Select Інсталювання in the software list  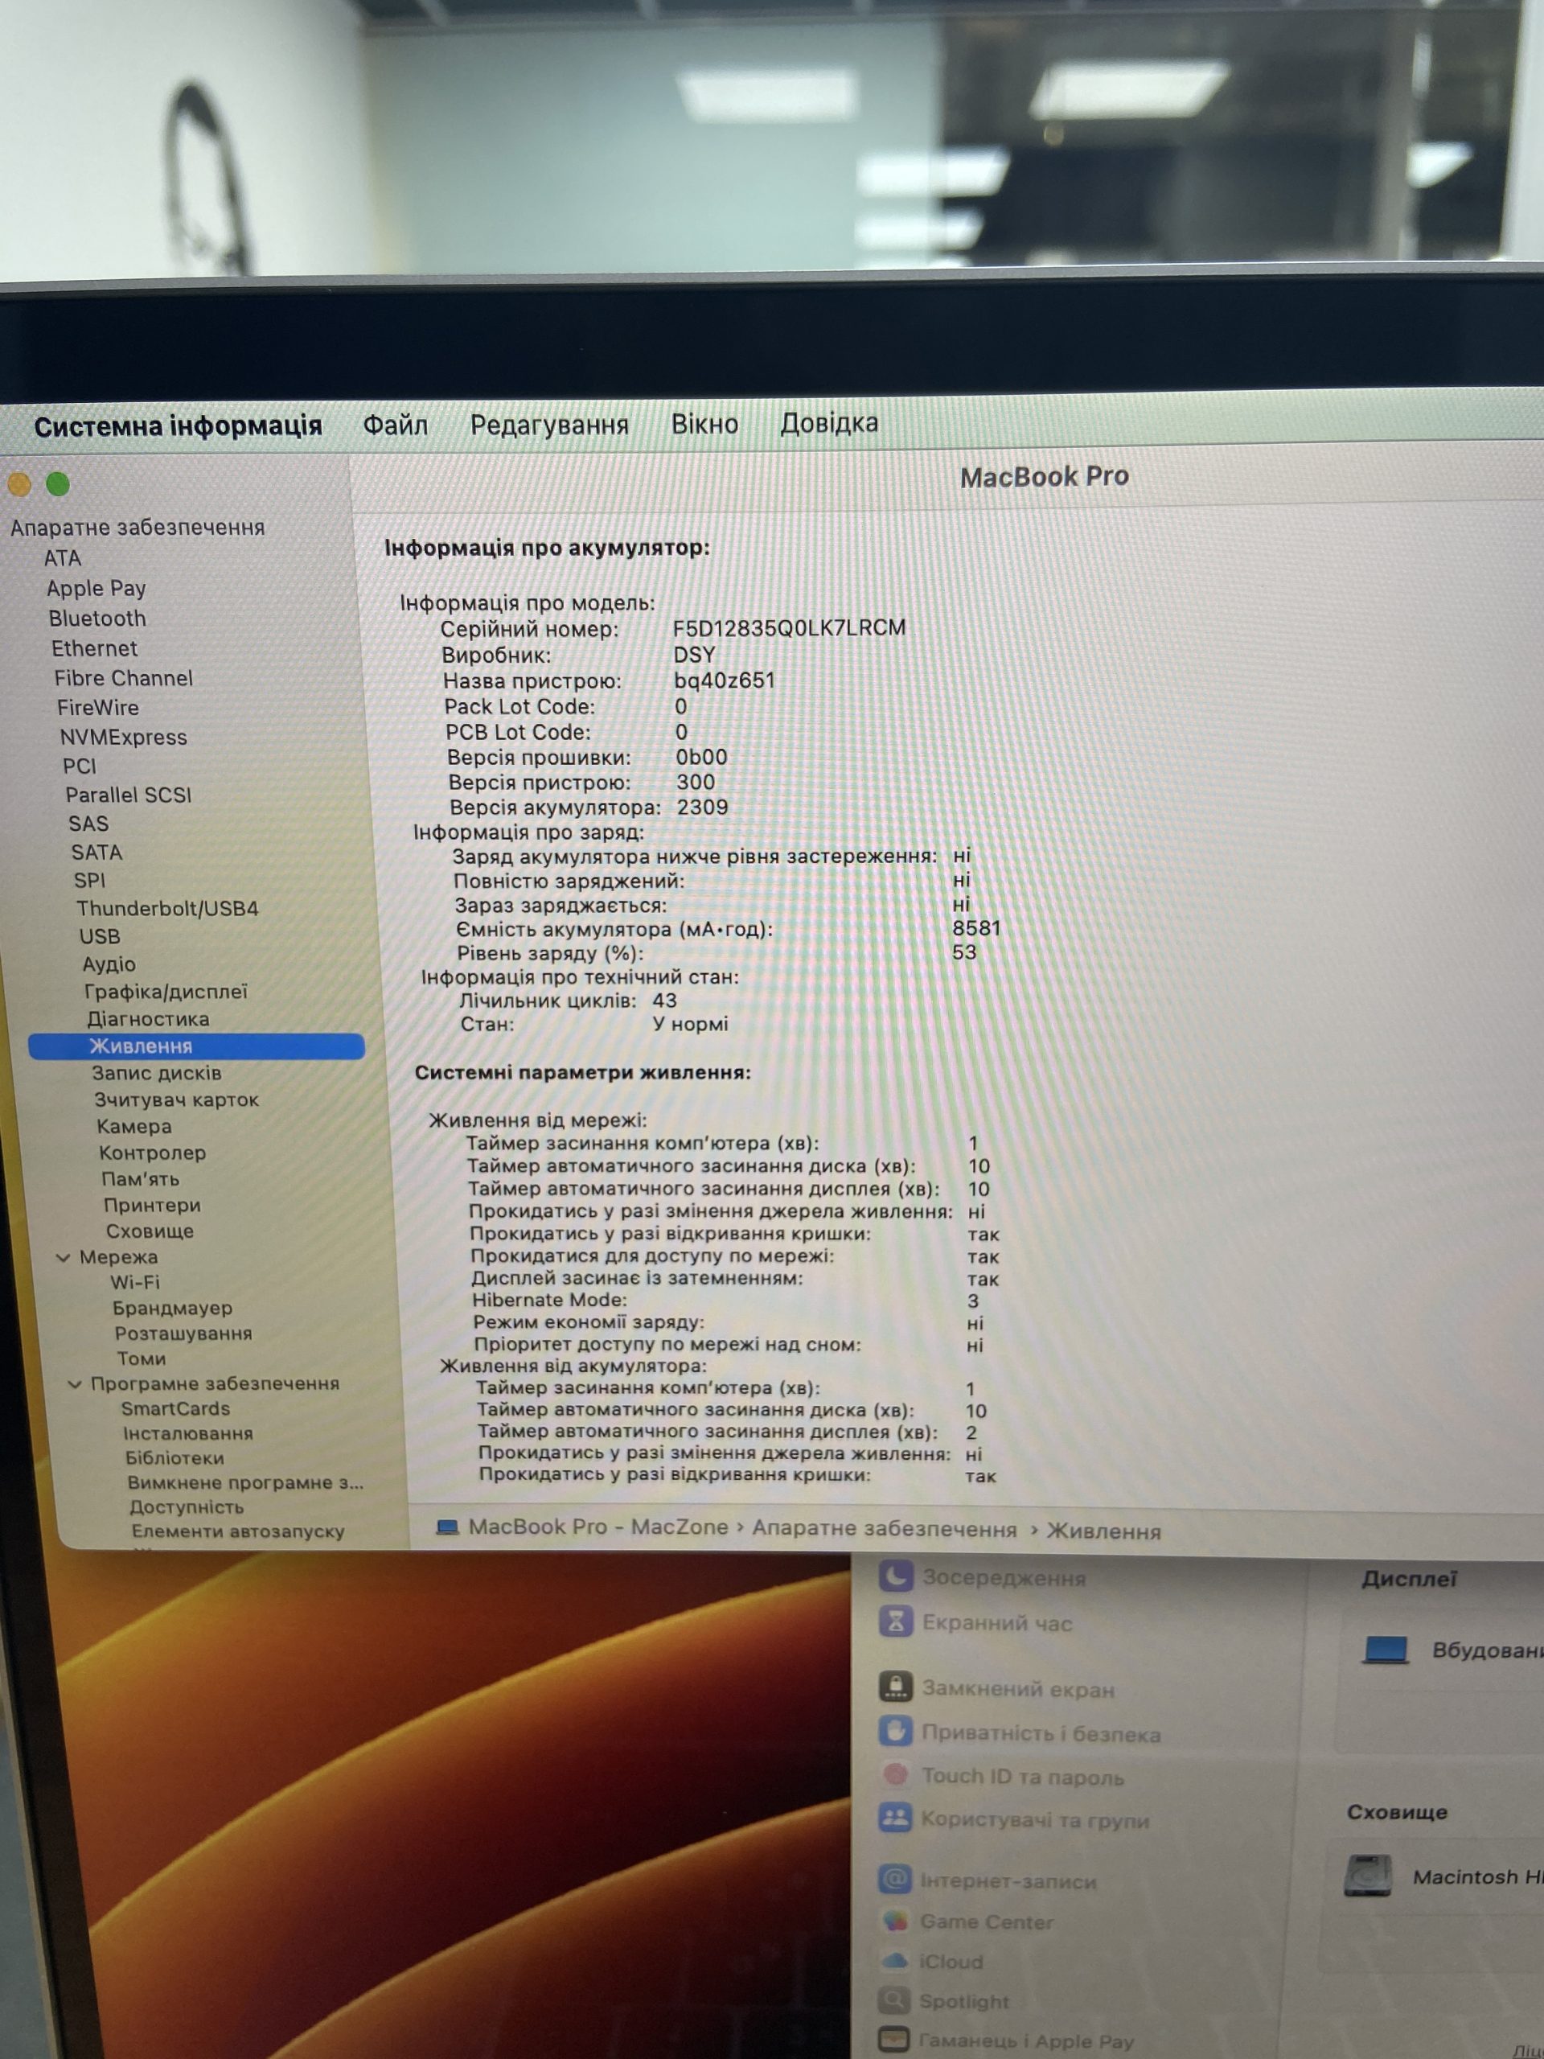click(188, 1433)
